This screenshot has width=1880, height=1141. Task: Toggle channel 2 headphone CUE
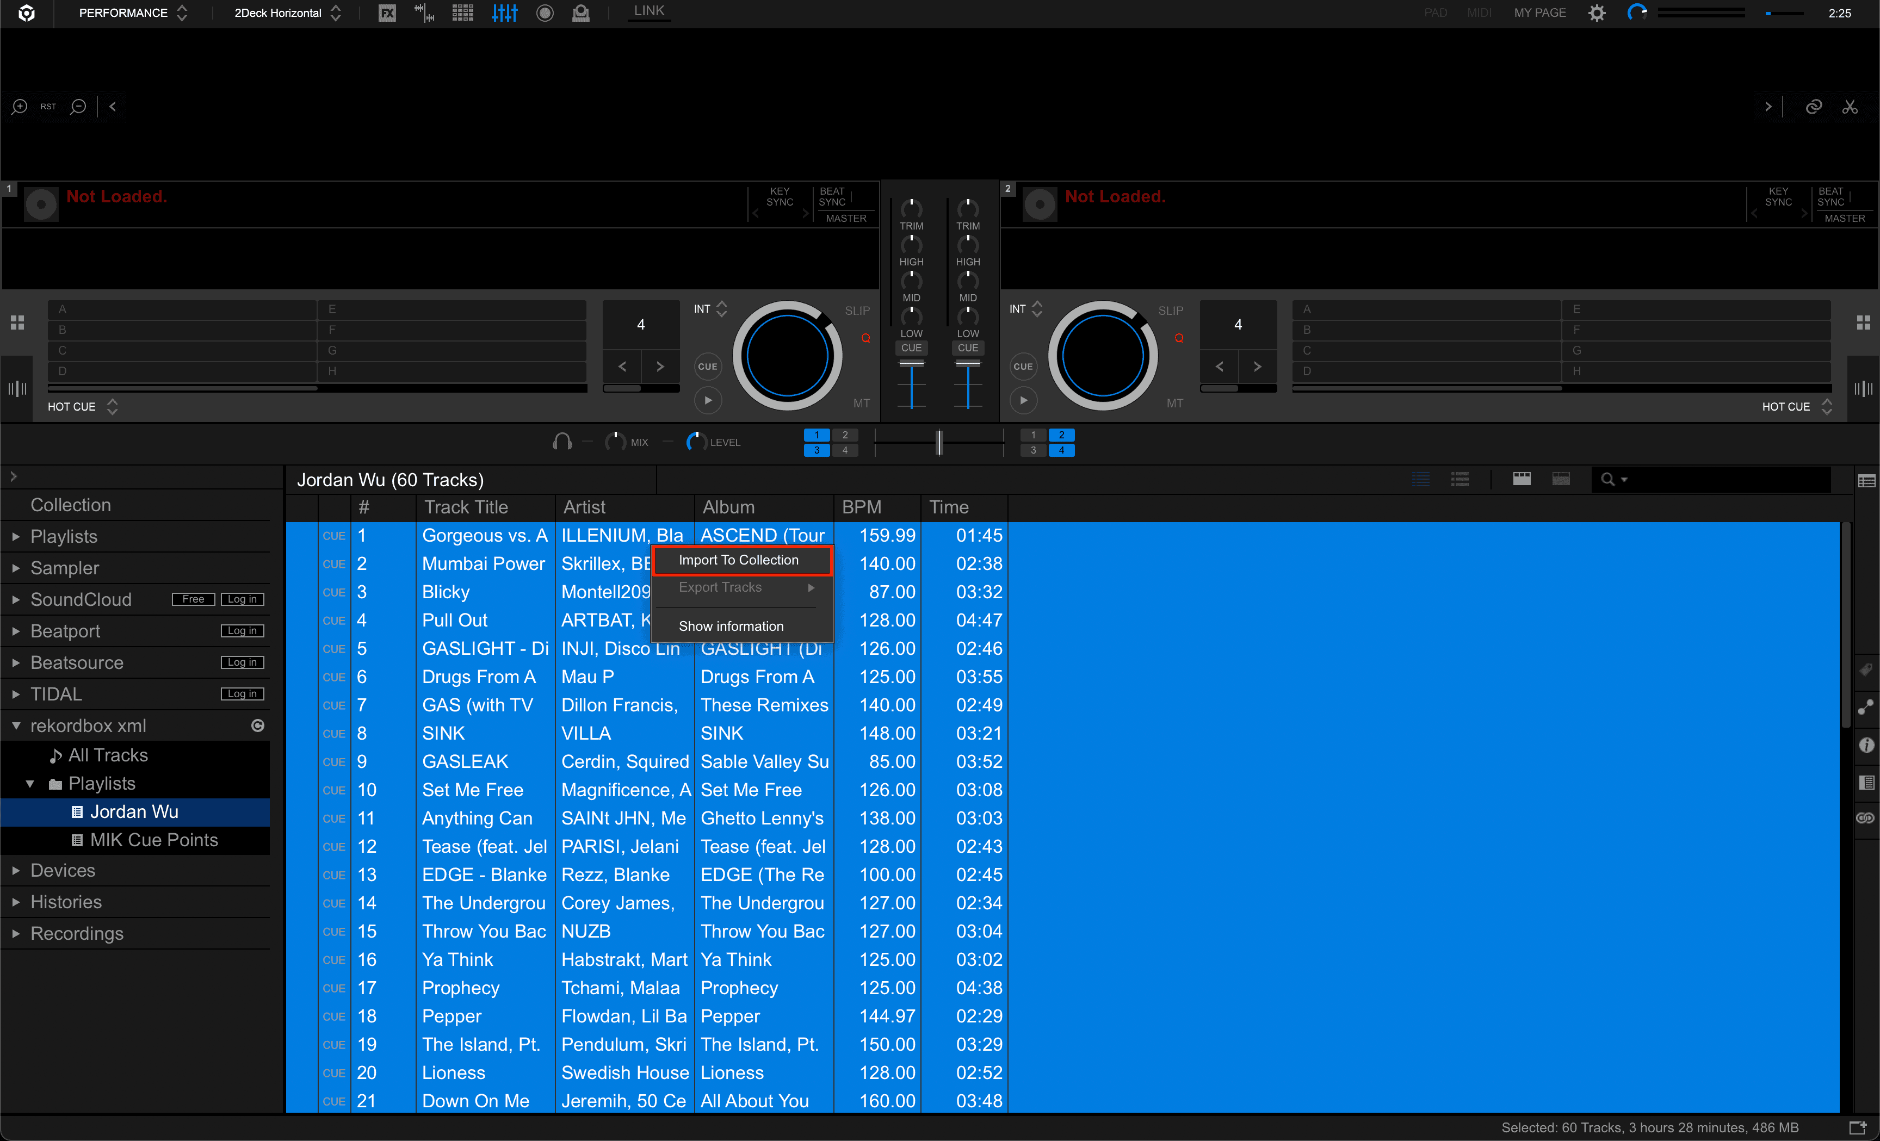pyautogui.click(x=967, y=348)
